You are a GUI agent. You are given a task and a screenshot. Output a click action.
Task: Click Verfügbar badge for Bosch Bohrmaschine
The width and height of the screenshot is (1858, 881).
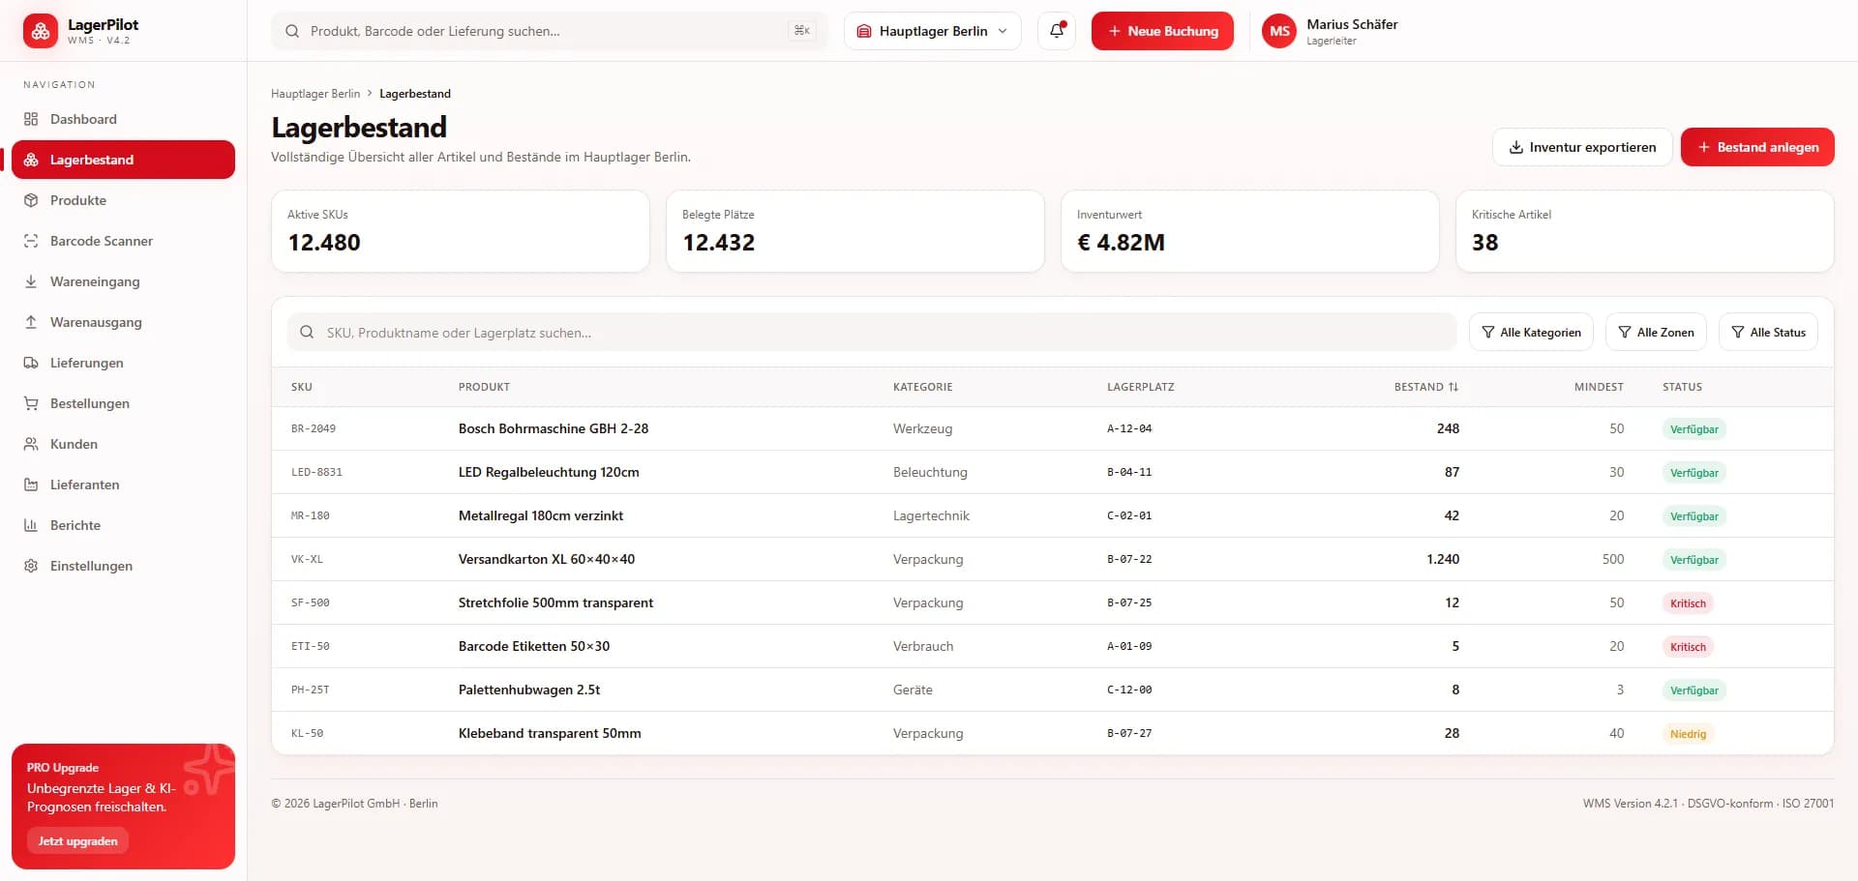(x=1694, y=428)
